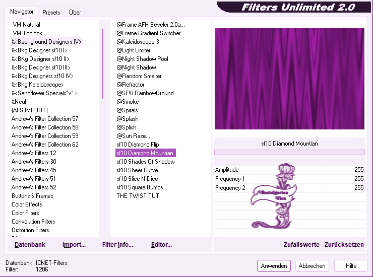Select Convolution Filters category
This screenshot has width=373, height=277.
tap(33, 222)
